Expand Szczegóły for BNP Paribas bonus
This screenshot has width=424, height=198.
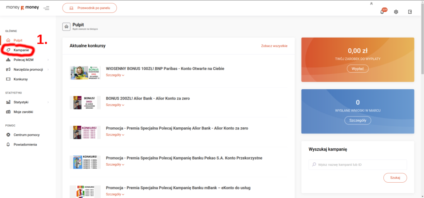coord(115,75)
